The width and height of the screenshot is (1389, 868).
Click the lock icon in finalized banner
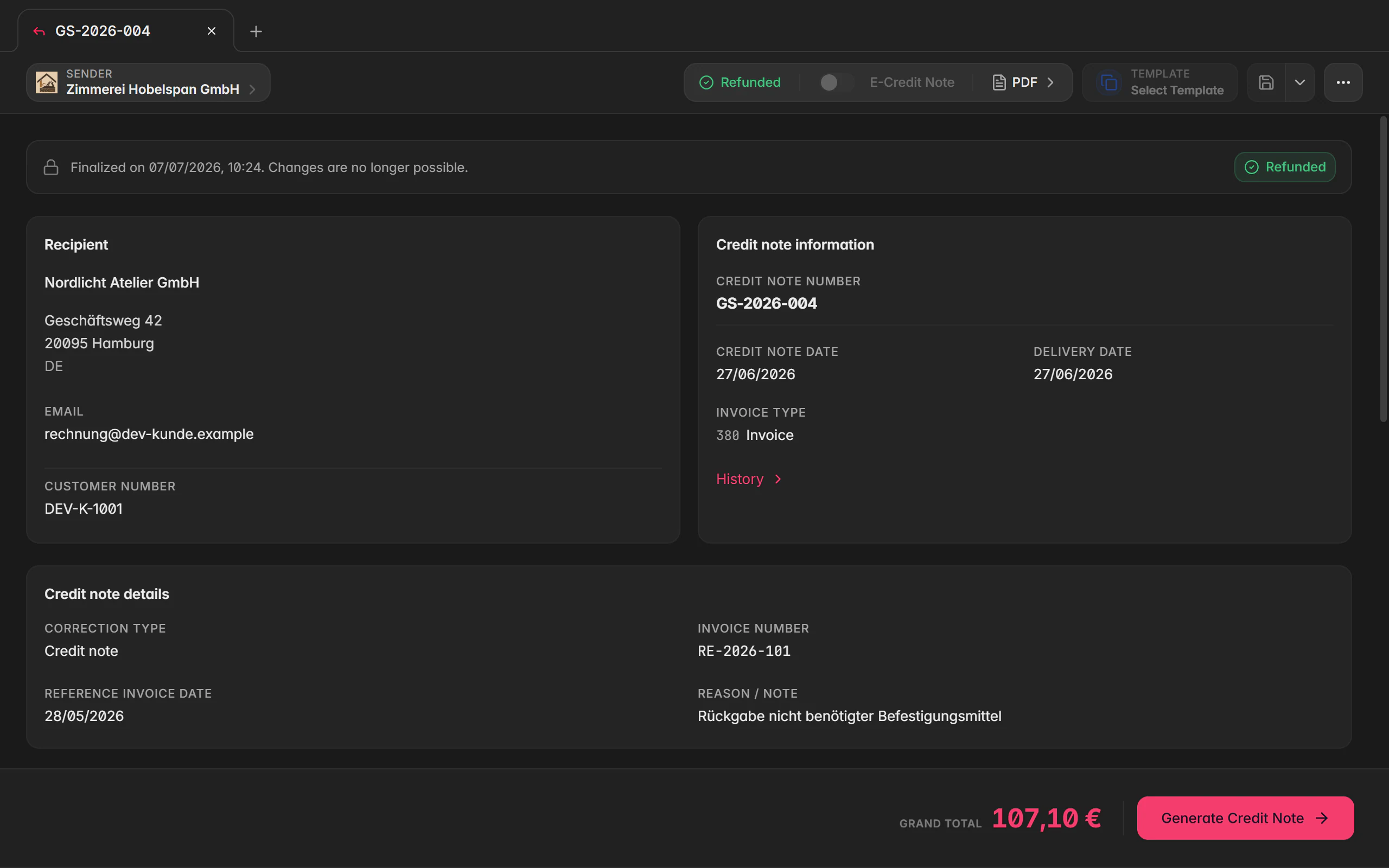51,167
